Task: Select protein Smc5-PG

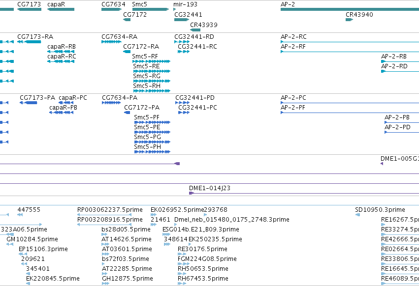Action: click(x=152, y=142)
